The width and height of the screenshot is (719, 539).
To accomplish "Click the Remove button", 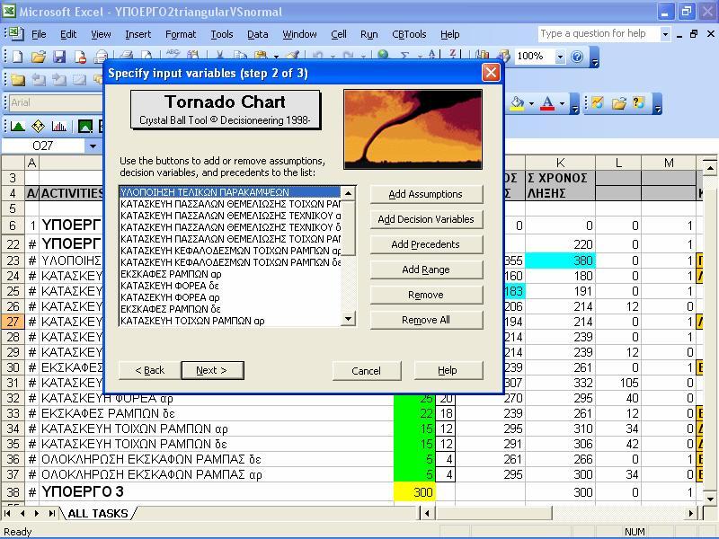I will [426, 295].
